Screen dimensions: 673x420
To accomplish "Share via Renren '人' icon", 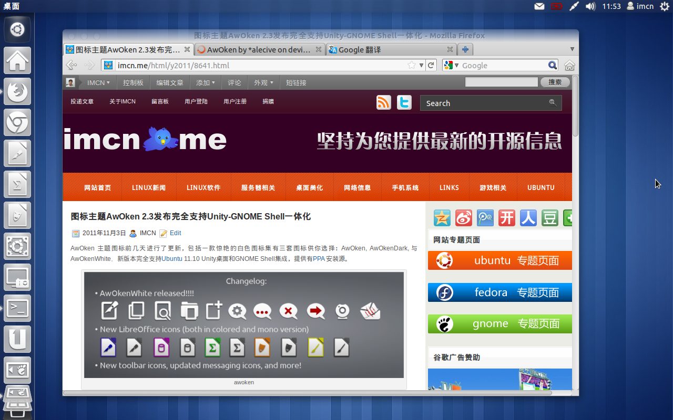I will tap(528, 218).
